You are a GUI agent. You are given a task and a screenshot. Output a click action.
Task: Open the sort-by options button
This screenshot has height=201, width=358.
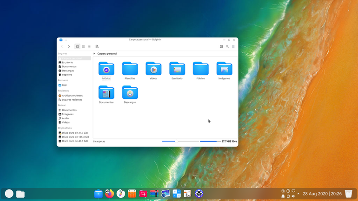97,46
